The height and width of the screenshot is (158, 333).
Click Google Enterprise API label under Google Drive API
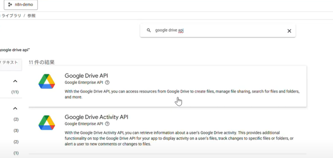tap(84, 82)
